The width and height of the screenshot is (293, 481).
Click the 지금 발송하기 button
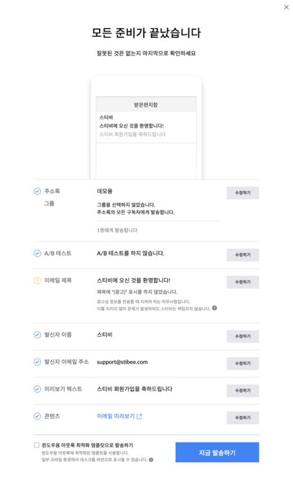click(x=217, y=453)
